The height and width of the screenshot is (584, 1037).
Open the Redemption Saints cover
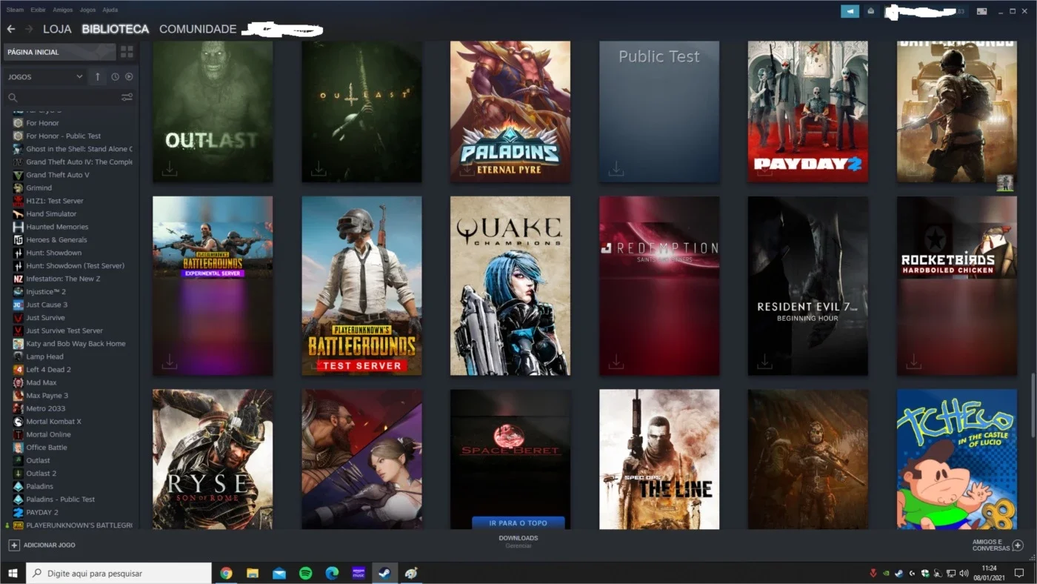[x=659, y=285]
